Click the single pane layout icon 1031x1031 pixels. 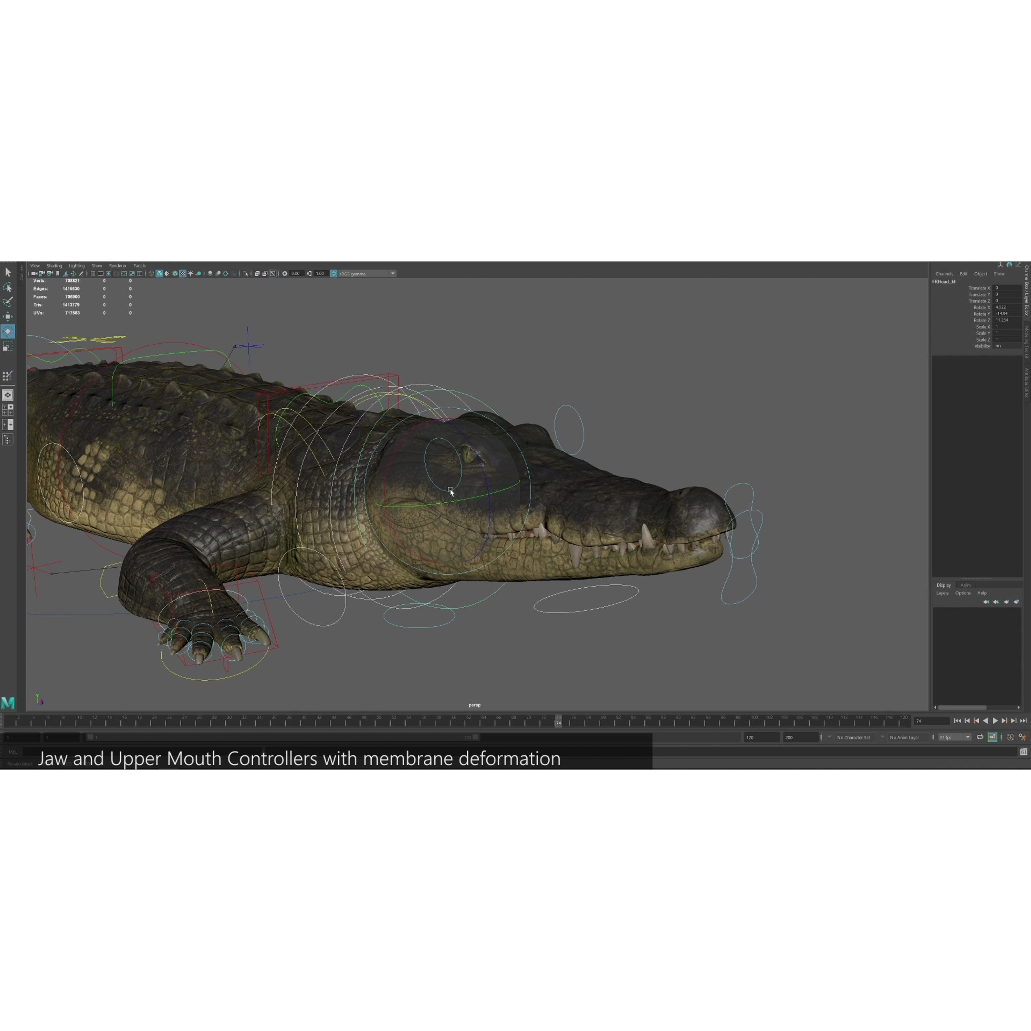coord(8,395)
